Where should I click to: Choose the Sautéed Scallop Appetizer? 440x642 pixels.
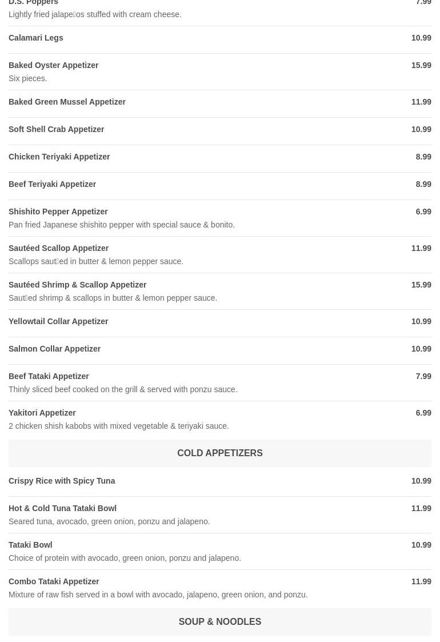pyautogui.click(x=59, y=248)
